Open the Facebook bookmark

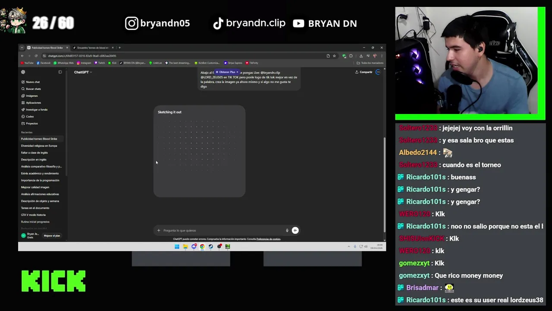click(44, 63)
